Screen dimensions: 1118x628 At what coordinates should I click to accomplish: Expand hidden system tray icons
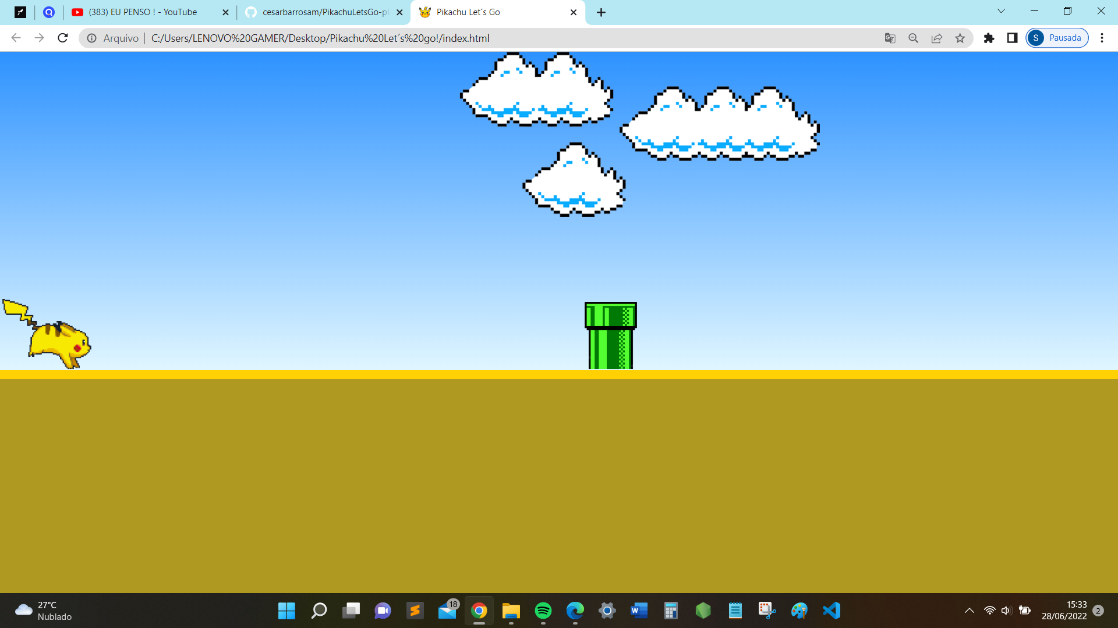coord(970,611)
